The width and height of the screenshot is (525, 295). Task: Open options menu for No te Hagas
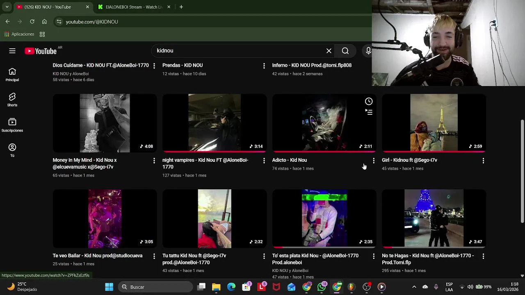(x=483, y=256)
